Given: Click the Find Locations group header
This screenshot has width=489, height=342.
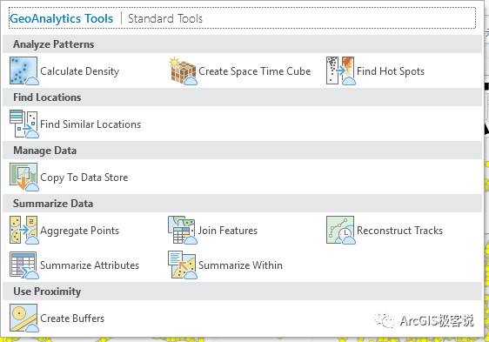Looking at the screenshot, I should [x=242, y=97].
